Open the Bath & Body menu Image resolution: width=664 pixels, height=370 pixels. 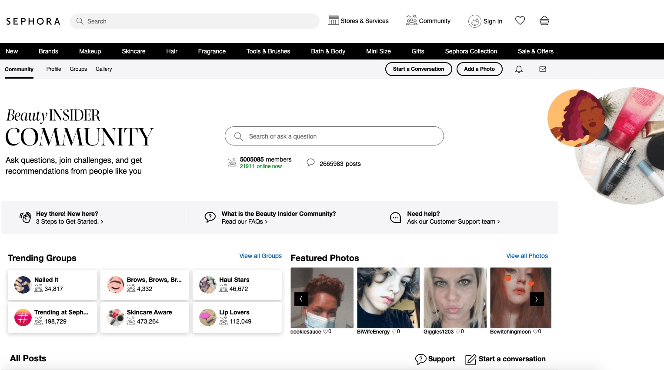328,51
